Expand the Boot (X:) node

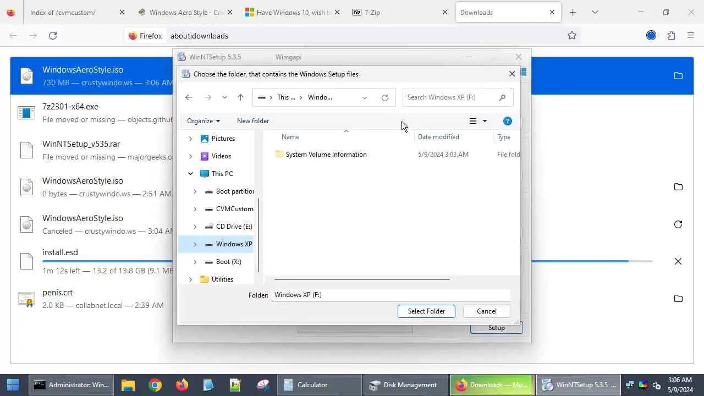195,262
